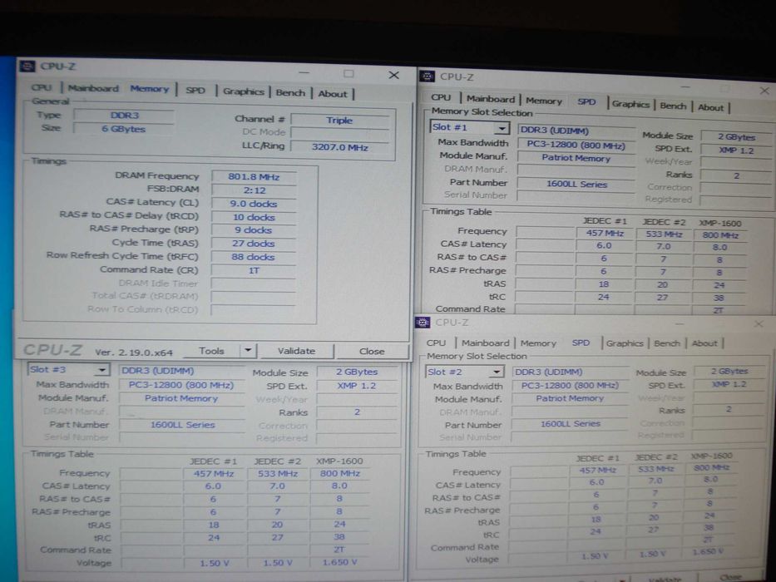
Task: Click the CPU-Z icon in the Slot #1 window title bar
Action: [428, 76]
